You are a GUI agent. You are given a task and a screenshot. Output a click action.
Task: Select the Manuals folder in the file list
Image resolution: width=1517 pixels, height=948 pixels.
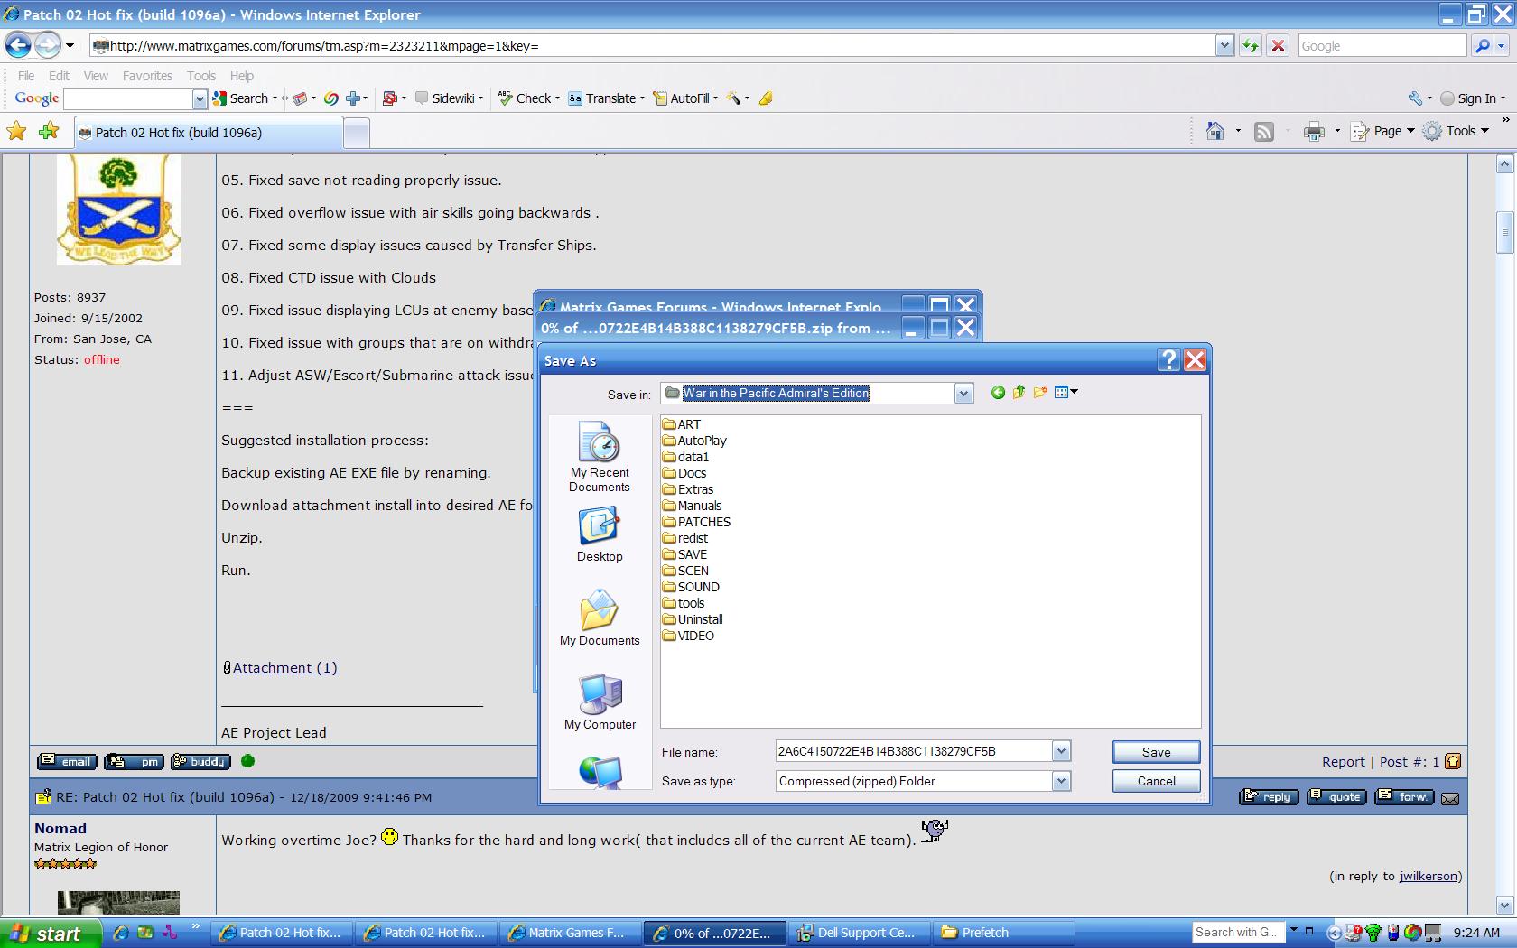point(692,506)
